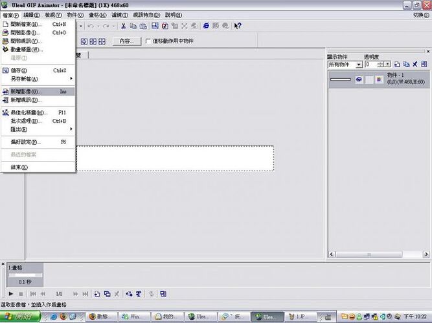Screen dimensions: 432x323
Task: Click add blank frame icon in frame toolbar
Action: (x=97, y=294)
